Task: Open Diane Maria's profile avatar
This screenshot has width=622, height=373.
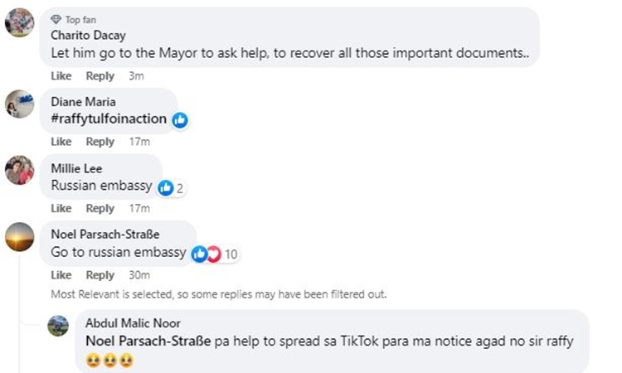Action: point(20,104)
